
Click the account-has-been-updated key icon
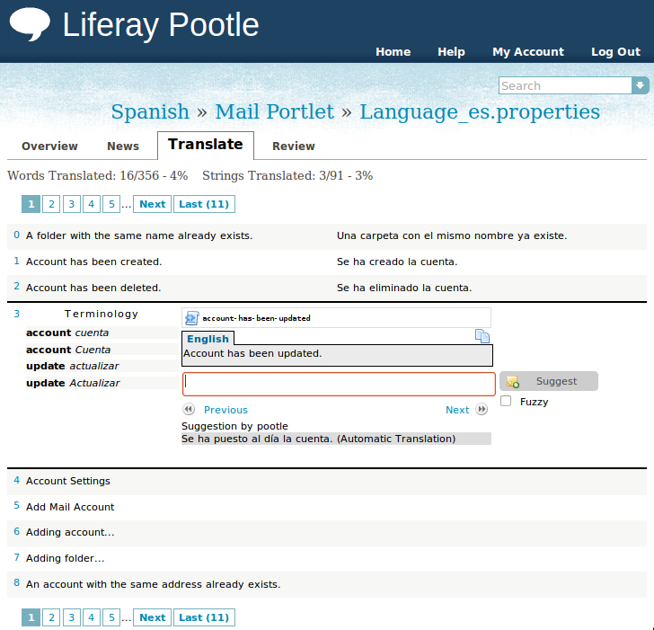(x=192, y=318)
